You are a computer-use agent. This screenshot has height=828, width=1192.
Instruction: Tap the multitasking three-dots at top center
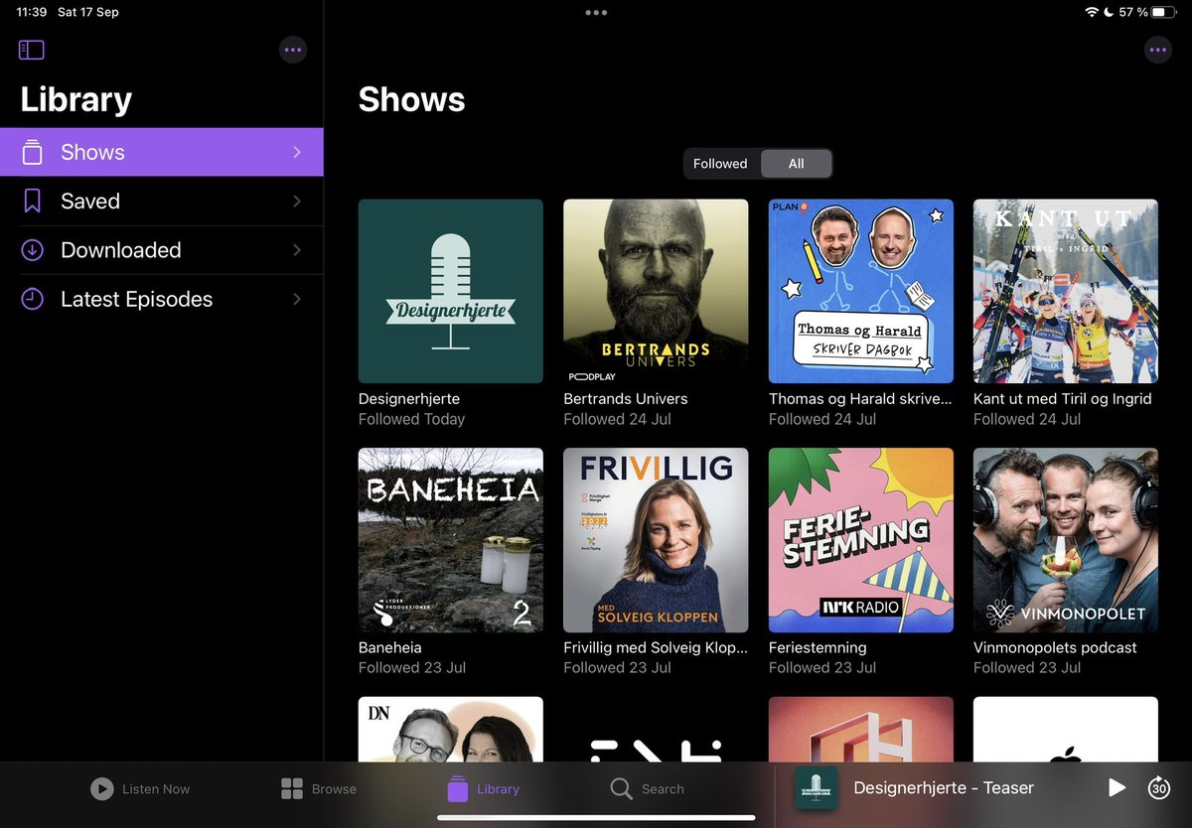pyautogui.click(x=596, y=13)
